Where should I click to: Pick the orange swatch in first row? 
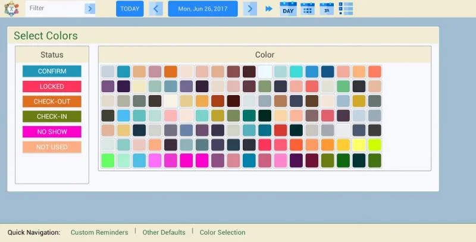[x=171, y=72]
